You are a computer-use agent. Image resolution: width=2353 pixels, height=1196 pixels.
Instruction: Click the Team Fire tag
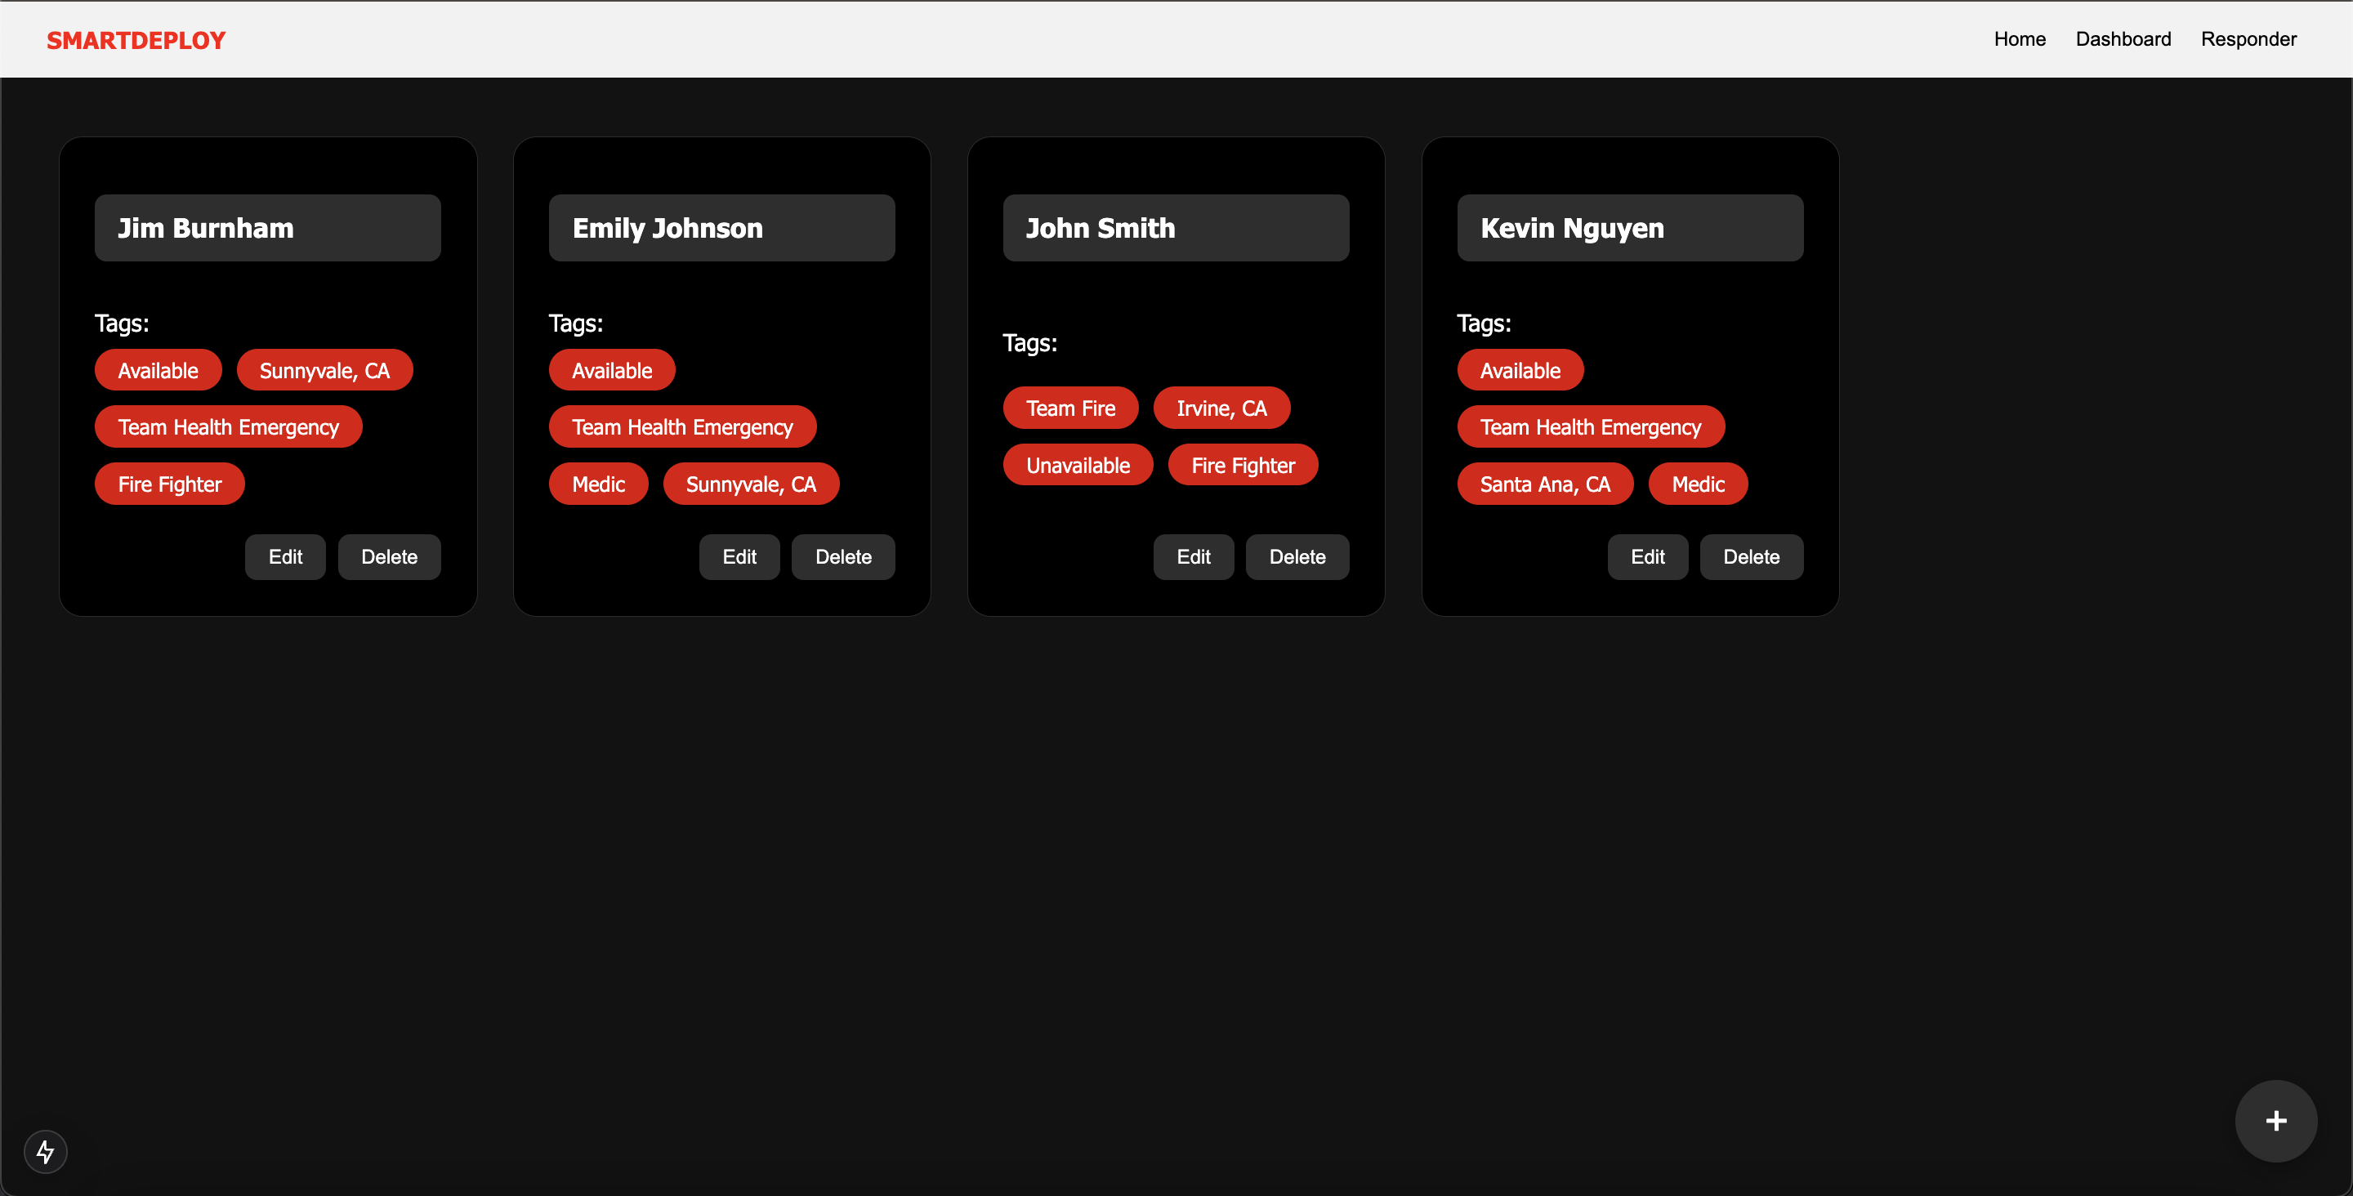click(1069, 408)
